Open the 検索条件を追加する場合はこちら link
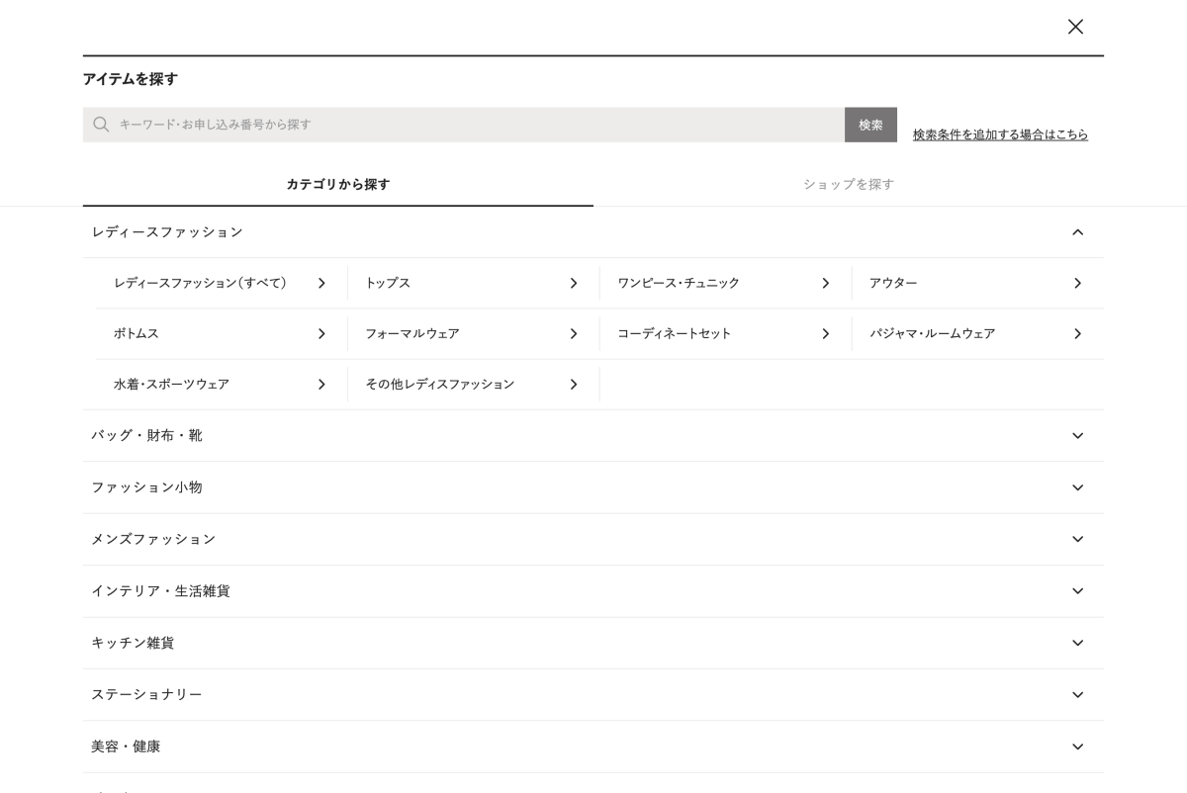 tap(1000, 134)
